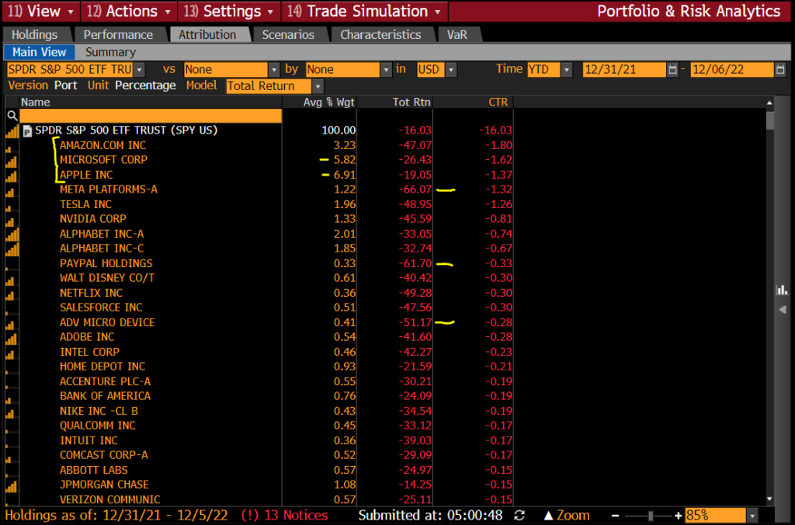Adjust the zoom slider handle in the status bar
The image size is (795, 525).
pos(651,516)
